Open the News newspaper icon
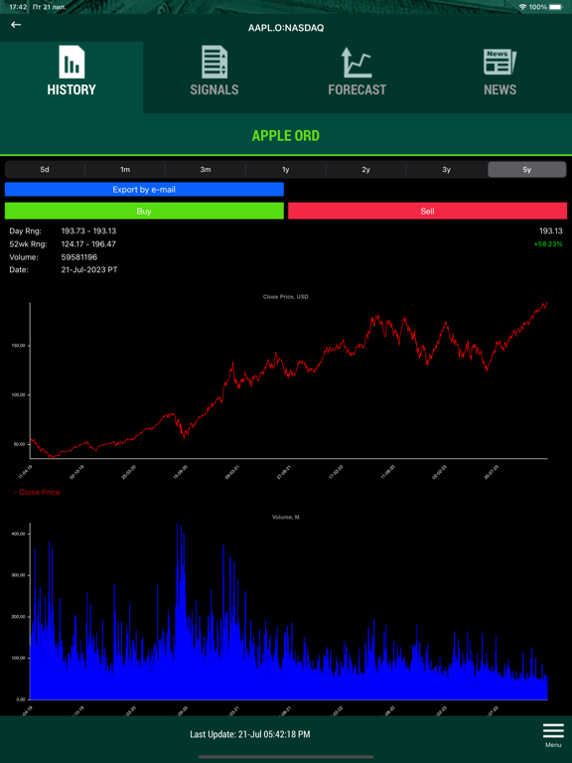The height and width of the screenshot is (763, 572). pos(500,62)
